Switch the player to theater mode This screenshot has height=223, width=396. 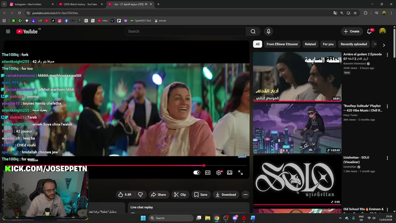tap(230, 173)
